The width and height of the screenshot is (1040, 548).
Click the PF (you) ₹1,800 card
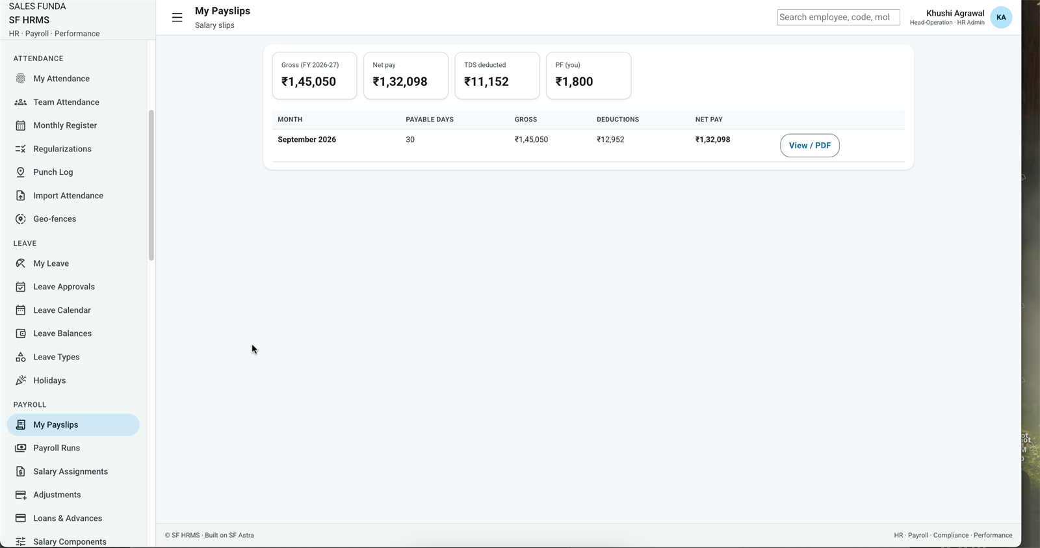[x=588, y=75]
